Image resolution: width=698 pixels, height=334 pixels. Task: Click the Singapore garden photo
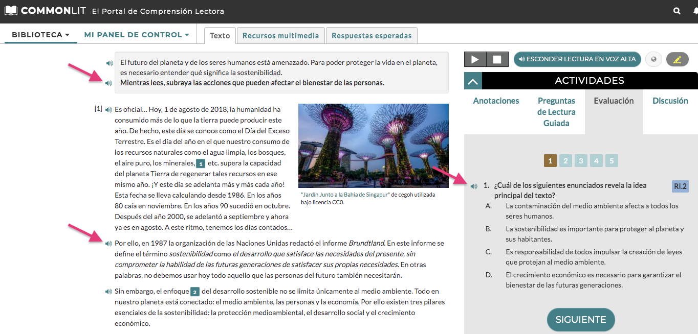[374, 146]
